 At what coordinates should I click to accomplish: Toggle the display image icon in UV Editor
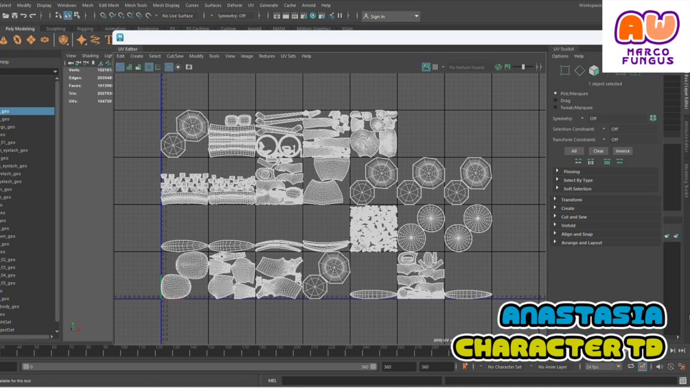(x=426, y=67)
